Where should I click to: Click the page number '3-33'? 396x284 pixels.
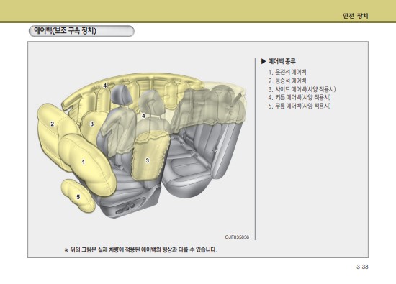(362, 267)
